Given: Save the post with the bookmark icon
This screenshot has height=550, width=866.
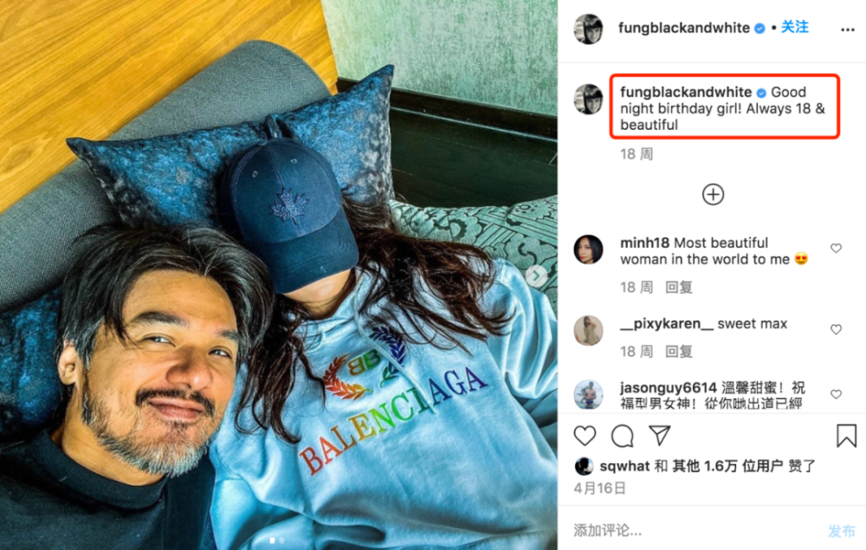Looking at the screenshot, I should click(x=846, y=435).
